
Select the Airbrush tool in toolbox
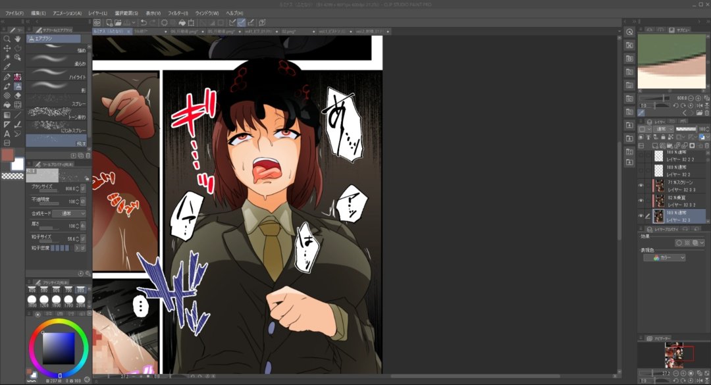tap(18, 86)
